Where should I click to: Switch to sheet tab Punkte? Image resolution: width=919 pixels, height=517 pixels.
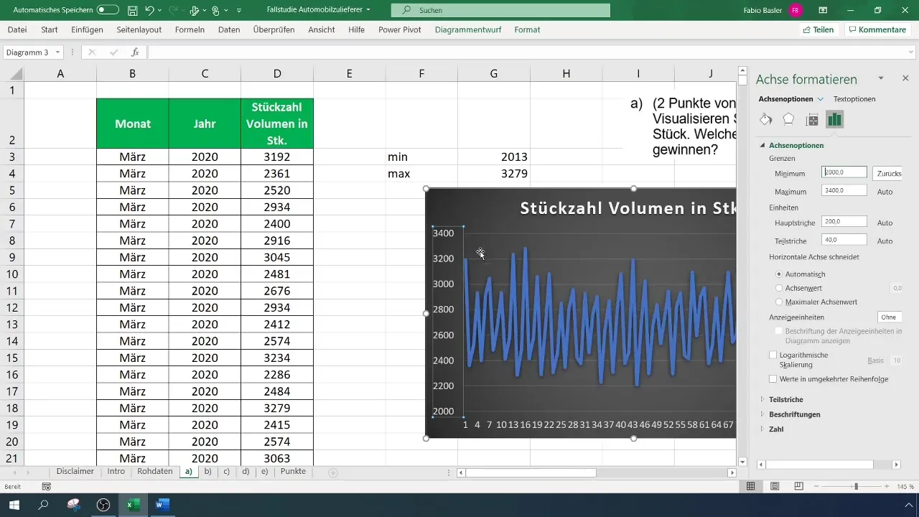(293, 472)
